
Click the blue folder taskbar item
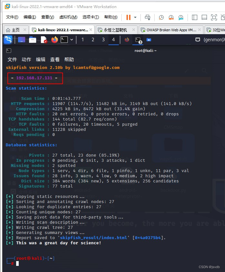(149, 40)
